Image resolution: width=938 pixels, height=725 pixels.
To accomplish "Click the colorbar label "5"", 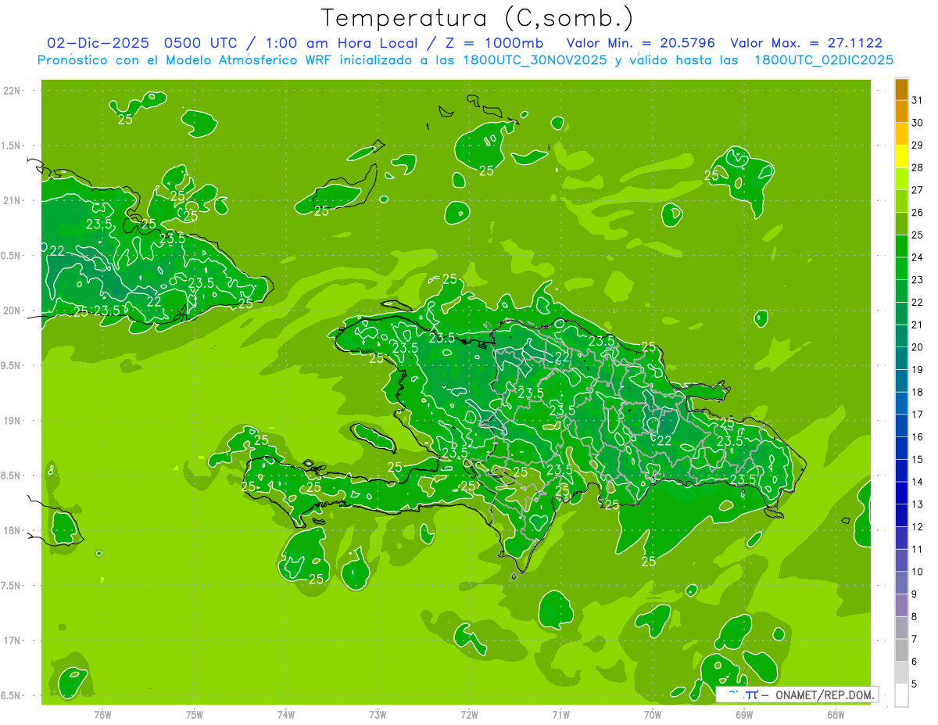I will (x=914, y=684).
